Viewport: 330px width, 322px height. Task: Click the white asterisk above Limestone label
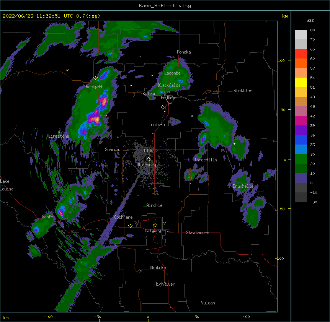tap(59, 132)
